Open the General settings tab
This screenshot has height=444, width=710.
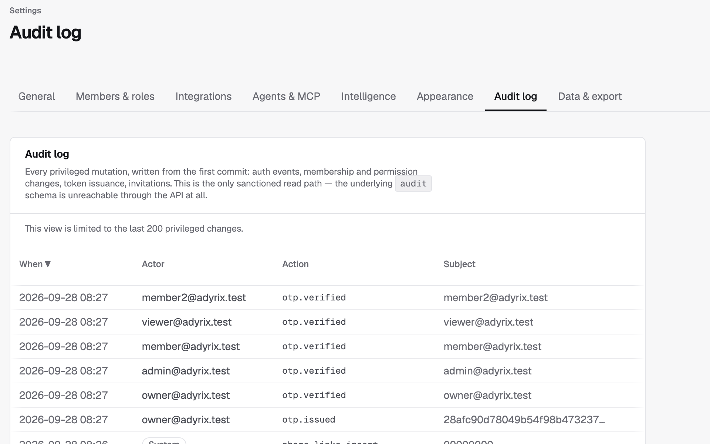coord(36,96)
